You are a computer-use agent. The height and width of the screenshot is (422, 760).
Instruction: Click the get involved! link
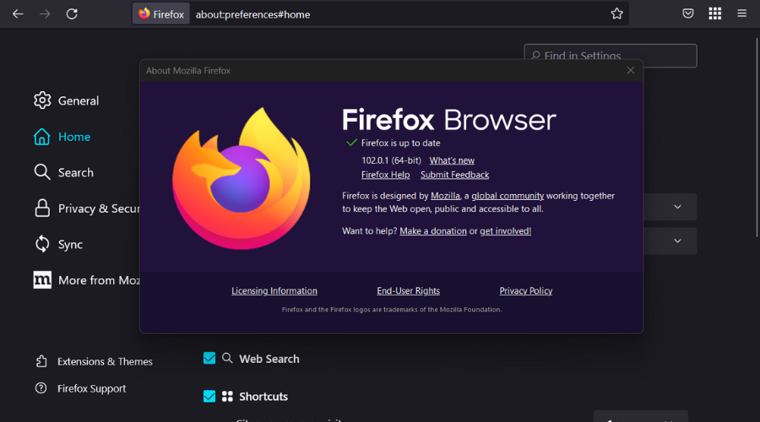[506, 231]
